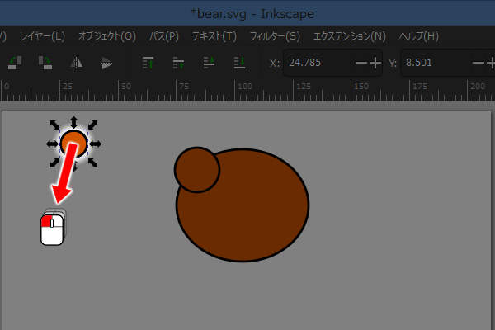Viewport: 495px width, 330px height.
Task: Flip selection vertically icon
Action: (106, 63)
